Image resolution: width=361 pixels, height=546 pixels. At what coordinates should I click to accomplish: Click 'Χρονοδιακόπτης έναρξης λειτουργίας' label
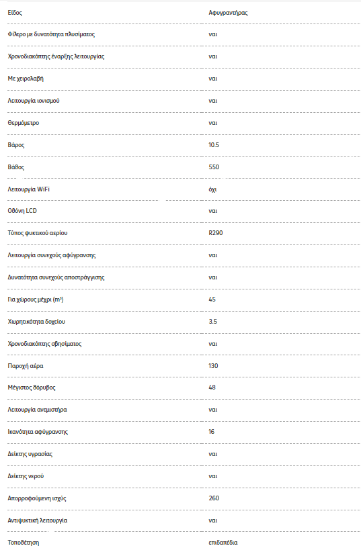tap(56, 56)
